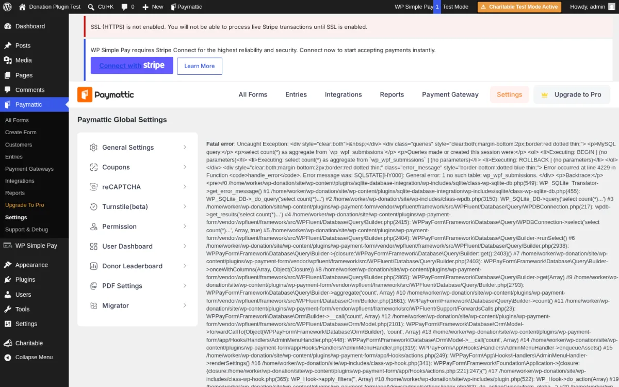Click the Paymattic icon in admin bar
This screenshot has width=619, height=387.
tap(173, 7)
